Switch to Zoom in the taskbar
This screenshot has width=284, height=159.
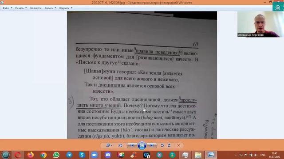tap(95, 155)
